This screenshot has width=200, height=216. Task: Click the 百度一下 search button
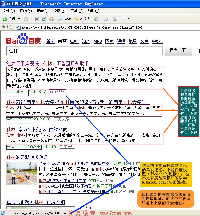click(x=178, y=51)
